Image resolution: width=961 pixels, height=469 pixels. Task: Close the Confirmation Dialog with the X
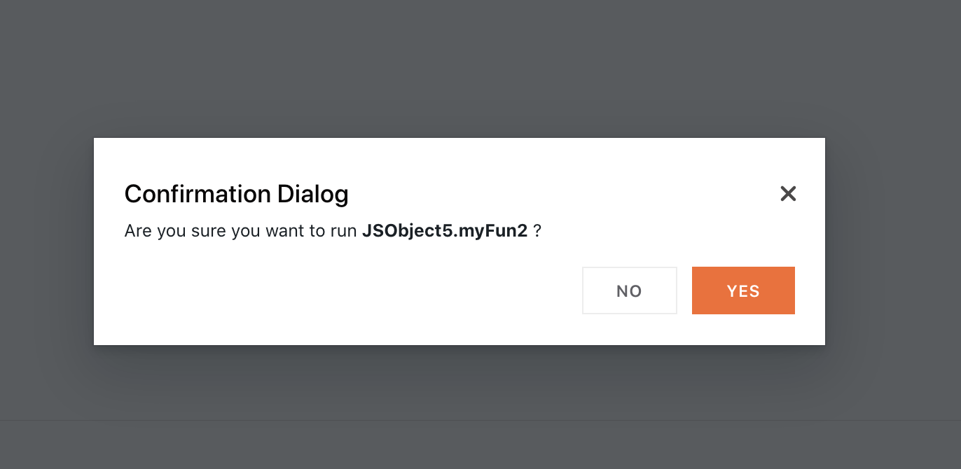788,194
